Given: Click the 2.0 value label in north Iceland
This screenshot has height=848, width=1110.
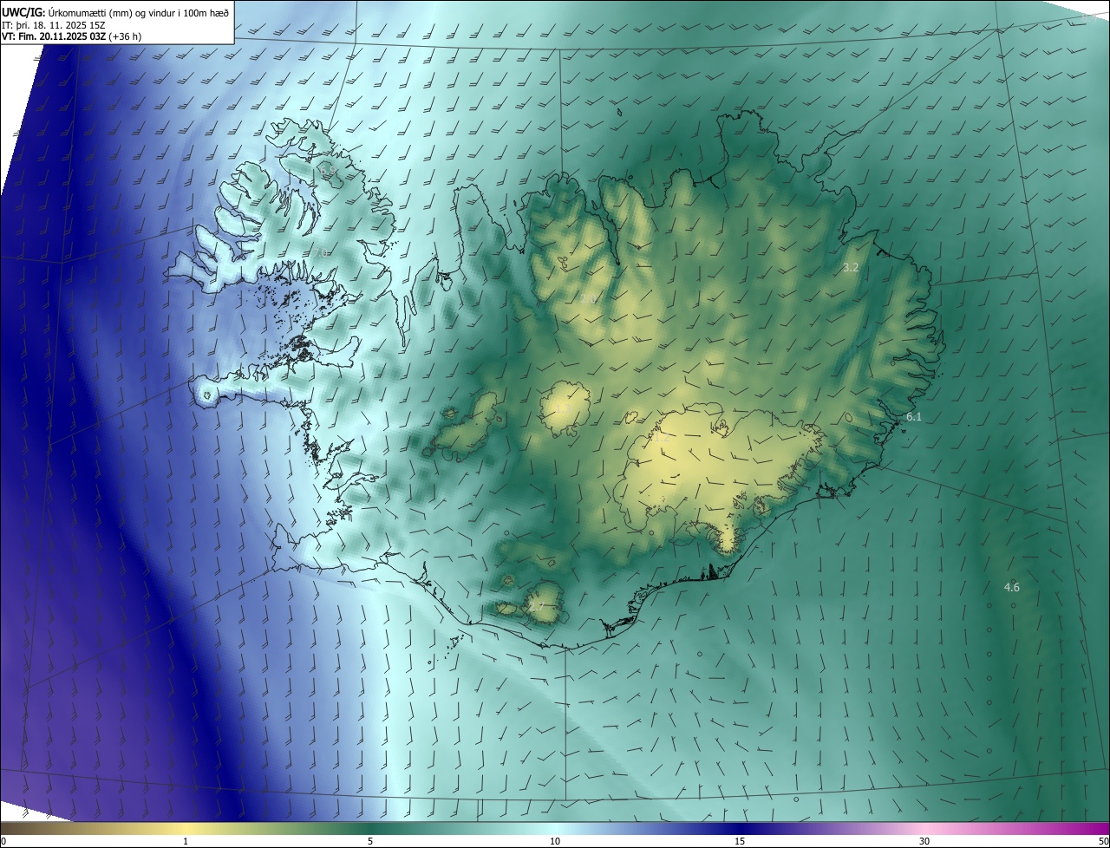Looking at the screenshot, I should [587, 299].
